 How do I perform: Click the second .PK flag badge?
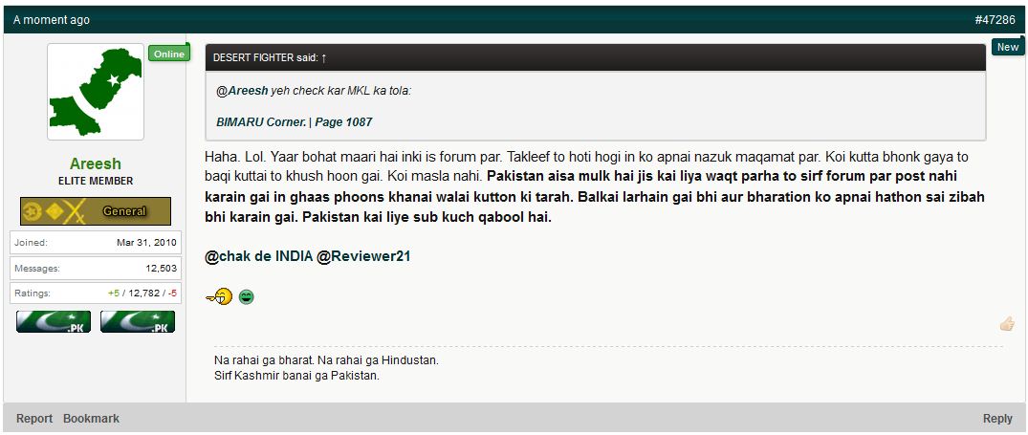pyautogui.click(x=138, y=321)
